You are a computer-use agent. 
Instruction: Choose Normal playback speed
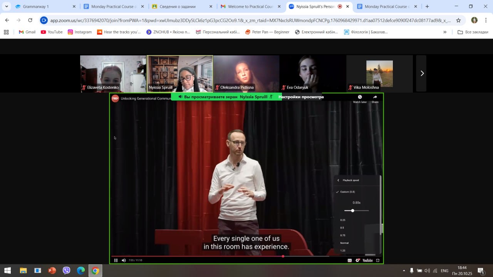click(344, 243)
